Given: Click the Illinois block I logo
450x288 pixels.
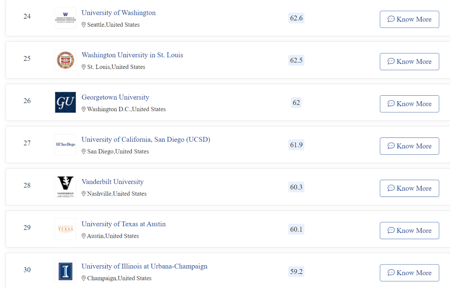Looking at the screenshot, I should [x=65, y=271].
